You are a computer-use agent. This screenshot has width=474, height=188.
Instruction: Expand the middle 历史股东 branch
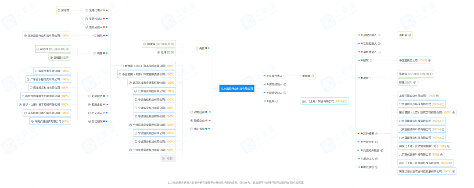(x=191, y=129)
